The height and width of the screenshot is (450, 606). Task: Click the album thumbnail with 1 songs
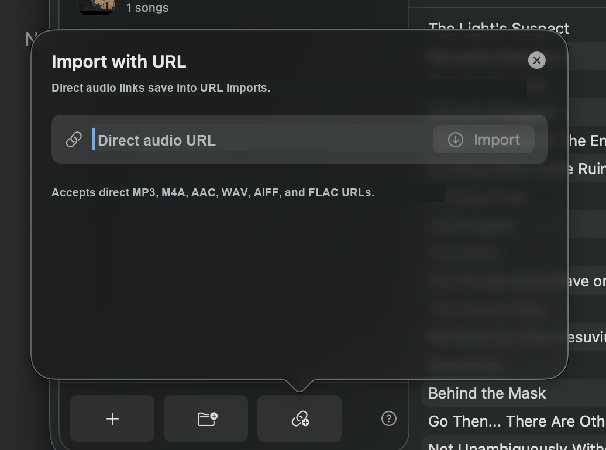(x=97, y=6)
